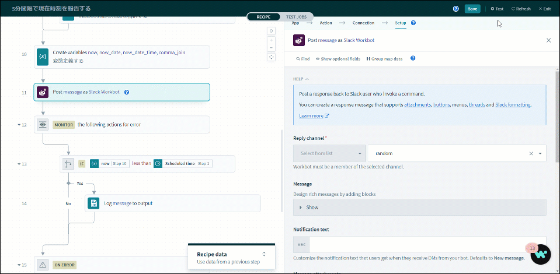Click the Slack Workbot icon in step 11
This screenshot has height=274, width=560.
pos(43,93)
